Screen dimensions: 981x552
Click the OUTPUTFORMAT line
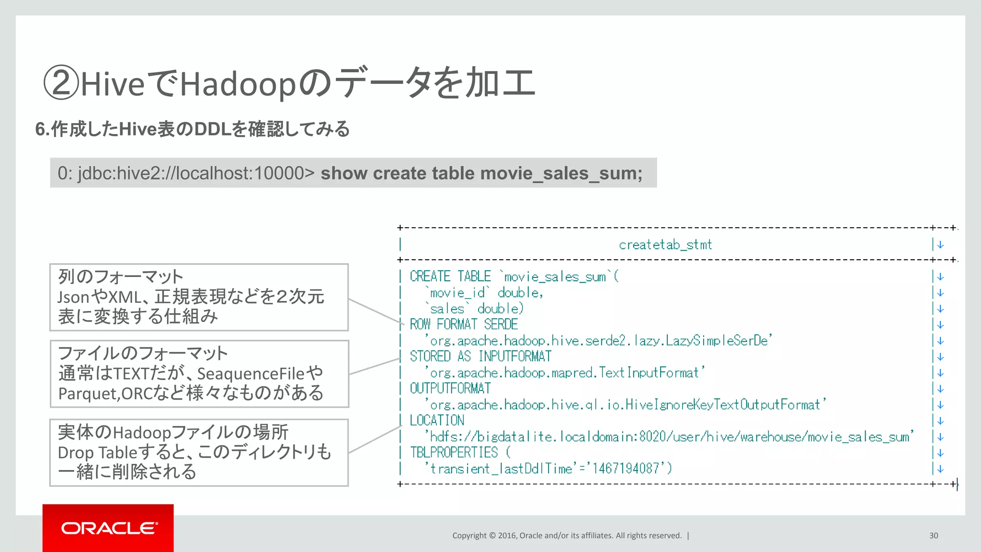coord(450,389)
